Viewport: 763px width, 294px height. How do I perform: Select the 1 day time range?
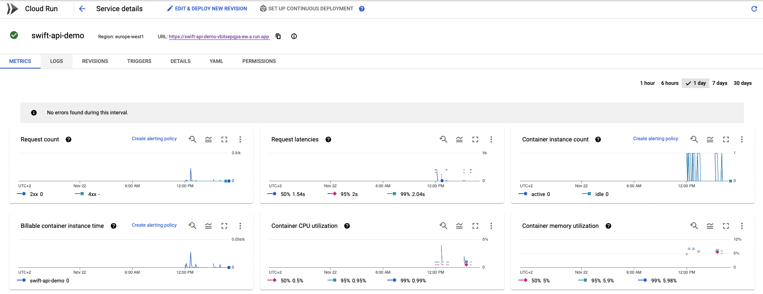click(695, 83)
